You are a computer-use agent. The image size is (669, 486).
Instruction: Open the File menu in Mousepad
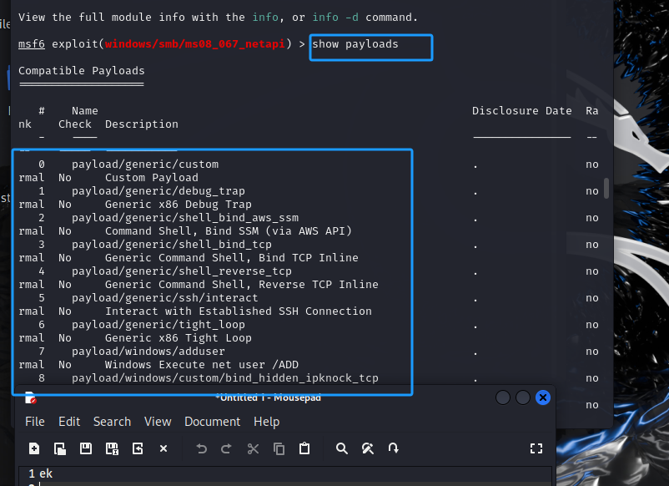(34, 422)
